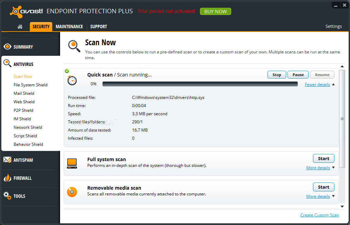This screenshot has height=225, width=350.
Task: Open Settings
Action: tap(333, 27)
